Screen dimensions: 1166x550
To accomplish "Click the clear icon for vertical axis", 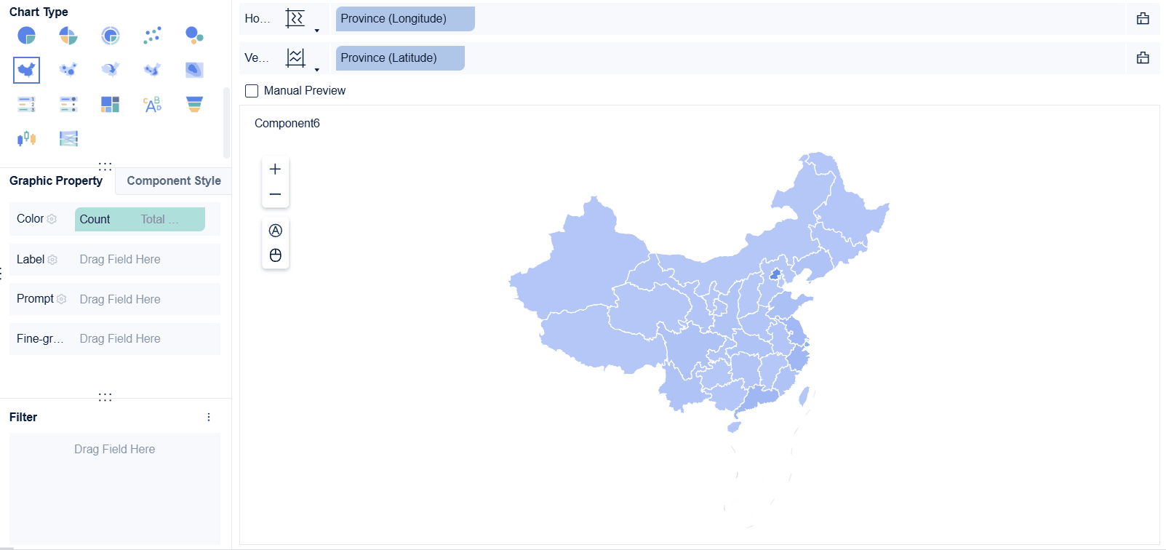I will 1143,58.
